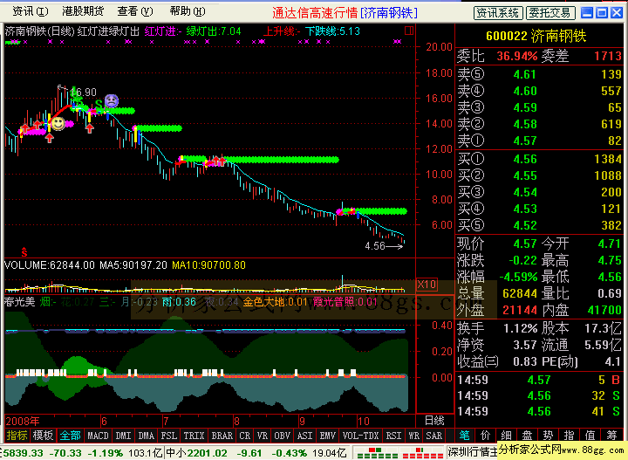Select the 势 tab in quote panel
The image size is (628, 460).
coord(548,436)
